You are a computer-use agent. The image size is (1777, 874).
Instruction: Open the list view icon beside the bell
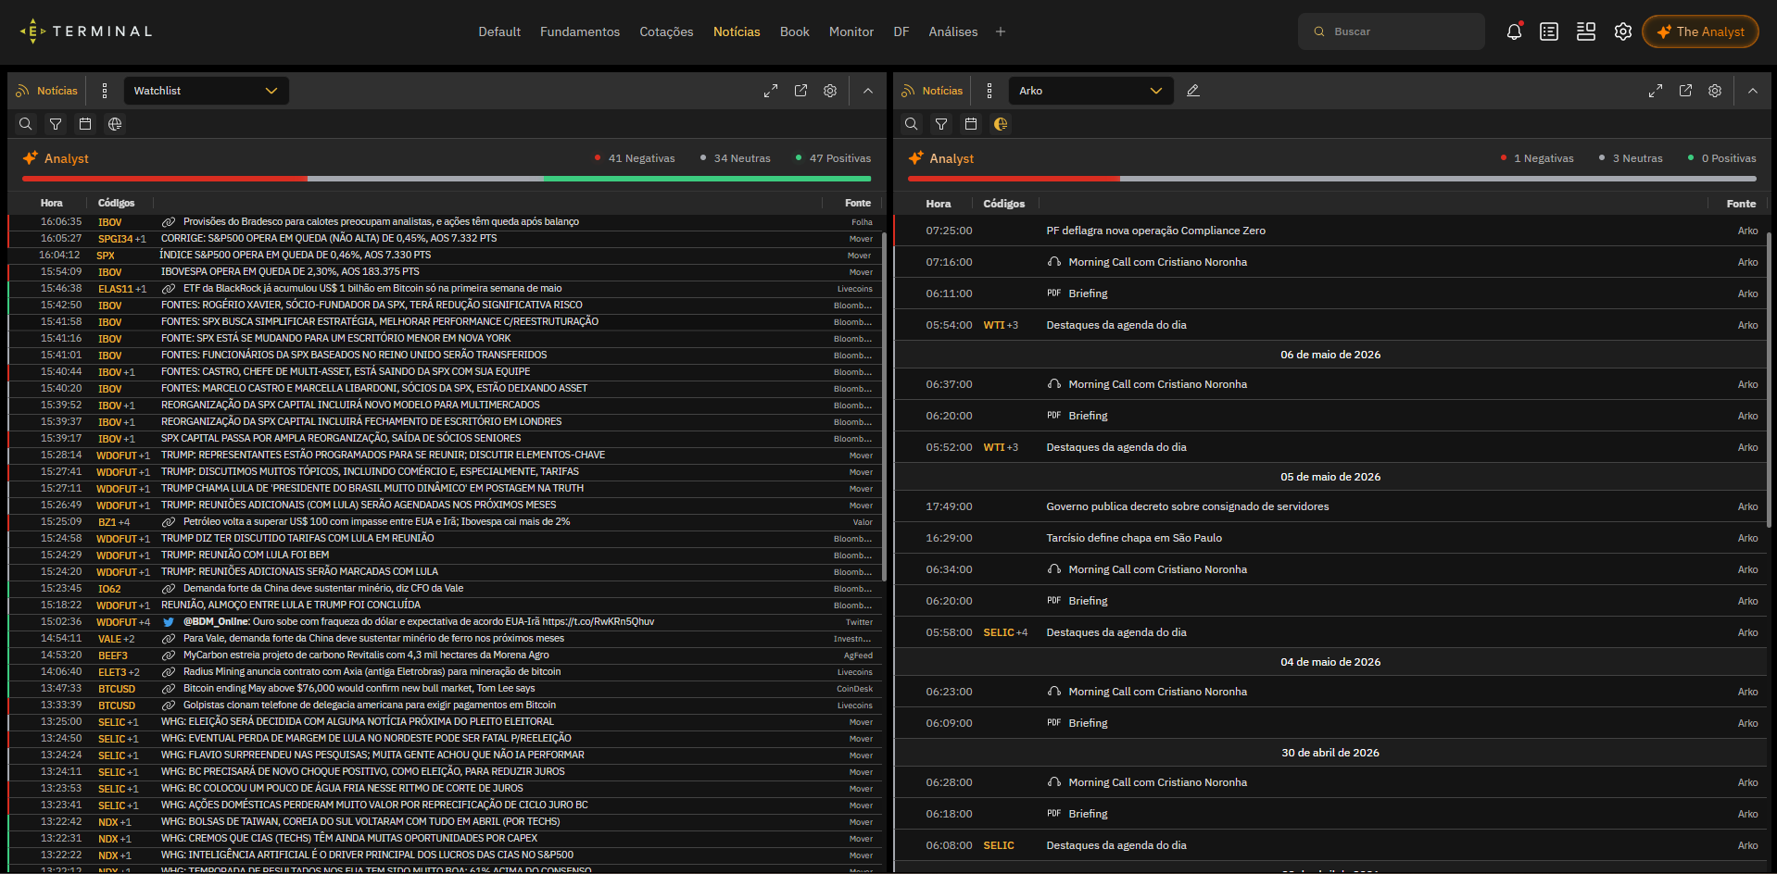(1549, 31)
